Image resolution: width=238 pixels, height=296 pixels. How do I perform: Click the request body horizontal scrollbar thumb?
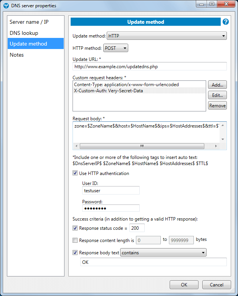tap(142, 146)
